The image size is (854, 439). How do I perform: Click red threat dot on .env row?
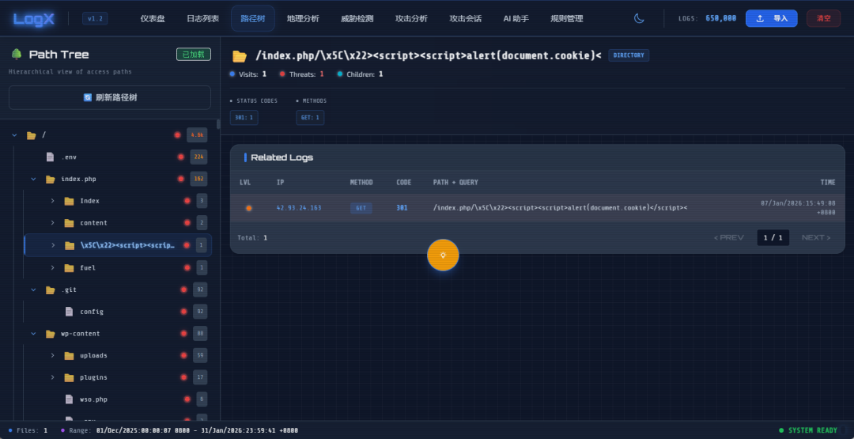(181, 157)
